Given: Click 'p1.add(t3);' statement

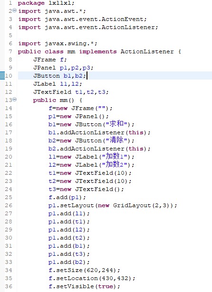Looking at the screenshot, I should (69, 254).
